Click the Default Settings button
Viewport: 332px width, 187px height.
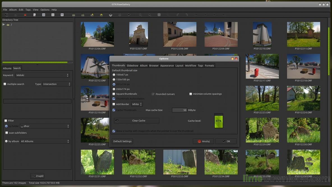click(x=122, y=141)
